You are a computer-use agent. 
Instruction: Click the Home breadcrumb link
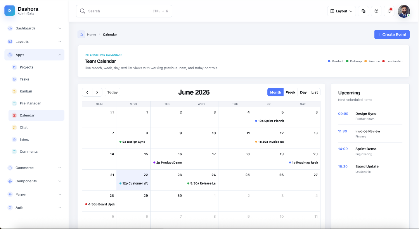[x=92, y=34]
